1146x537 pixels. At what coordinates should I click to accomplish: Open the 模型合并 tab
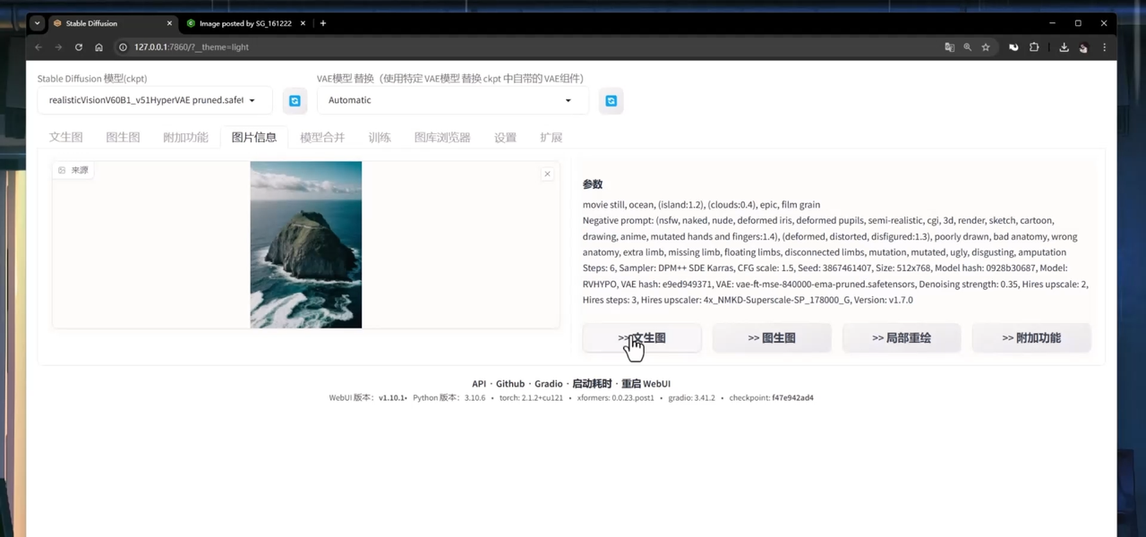click(x=321, y=137)
